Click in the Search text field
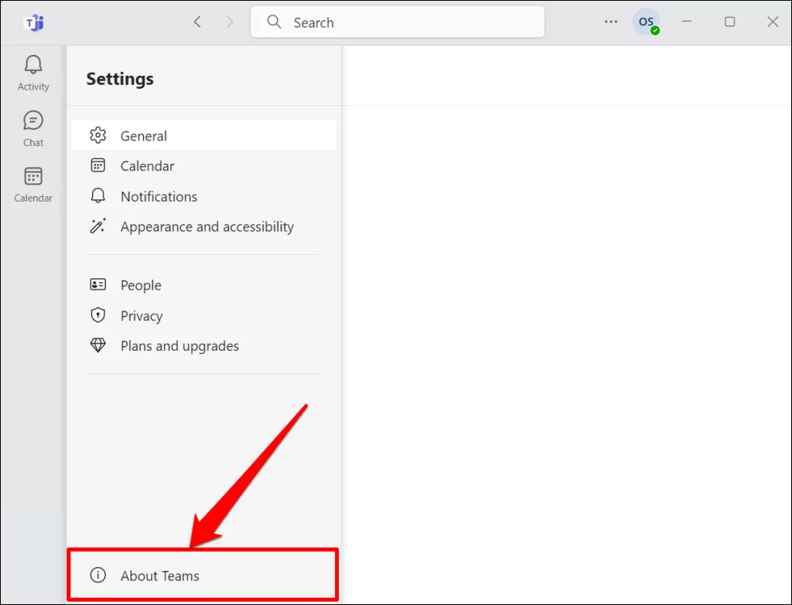The image size is (792, 605). [410, 22]
